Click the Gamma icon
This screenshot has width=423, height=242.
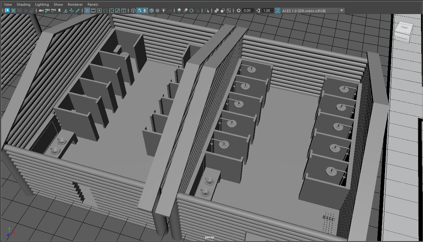(258, 11)
